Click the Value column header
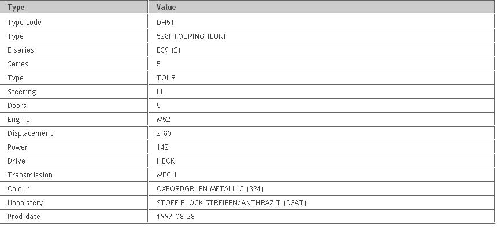The image size is (497, 230). 166,7
